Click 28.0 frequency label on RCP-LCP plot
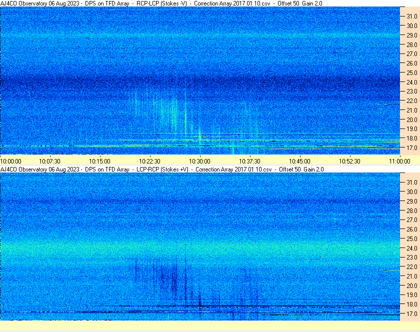The width and height of the screenshot is (420, 332). point(412,44)
